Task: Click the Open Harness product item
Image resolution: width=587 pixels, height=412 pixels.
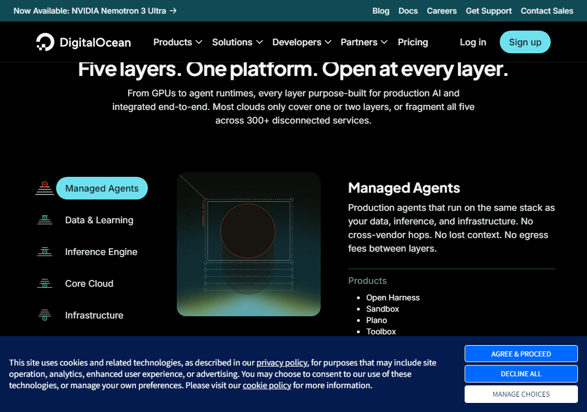Action: 393,298
